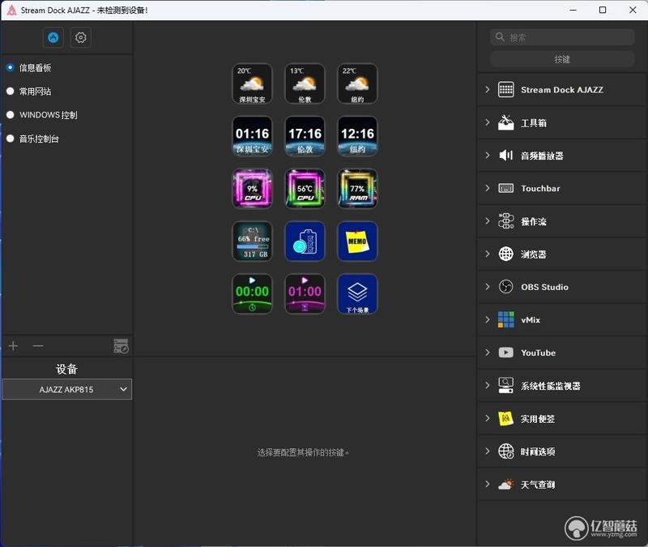Click the 操作流 workflow icon
This screenshot has width=648, height=547.
(x=505, y=220)
